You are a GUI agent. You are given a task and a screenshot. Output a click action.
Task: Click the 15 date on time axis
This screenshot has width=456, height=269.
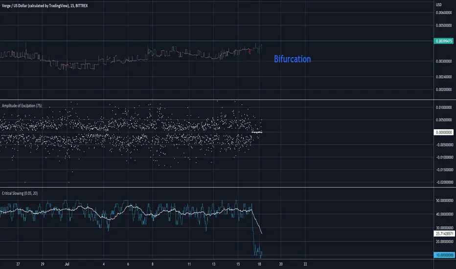(238, 264)
